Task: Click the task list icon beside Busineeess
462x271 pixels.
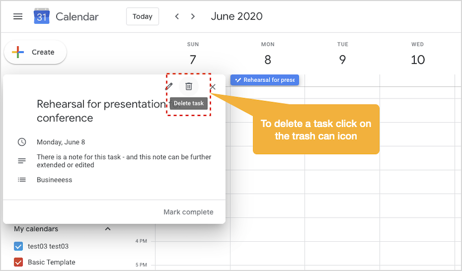Action: (x=22, y=180)
